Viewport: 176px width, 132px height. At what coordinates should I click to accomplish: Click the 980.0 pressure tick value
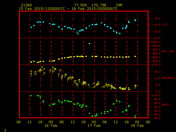156,57
